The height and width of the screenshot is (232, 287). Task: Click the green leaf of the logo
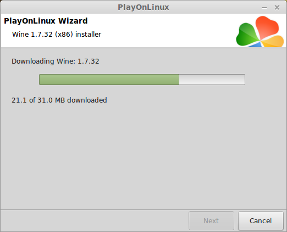(247, 35)
